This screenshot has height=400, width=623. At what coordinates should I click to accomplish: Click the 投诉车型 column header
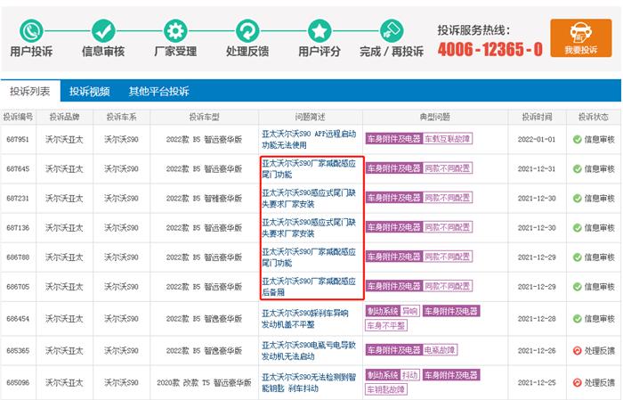click(204, 117)
